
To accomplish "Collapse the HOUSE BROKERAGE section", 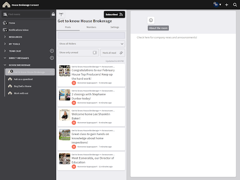I will point(5,65).
